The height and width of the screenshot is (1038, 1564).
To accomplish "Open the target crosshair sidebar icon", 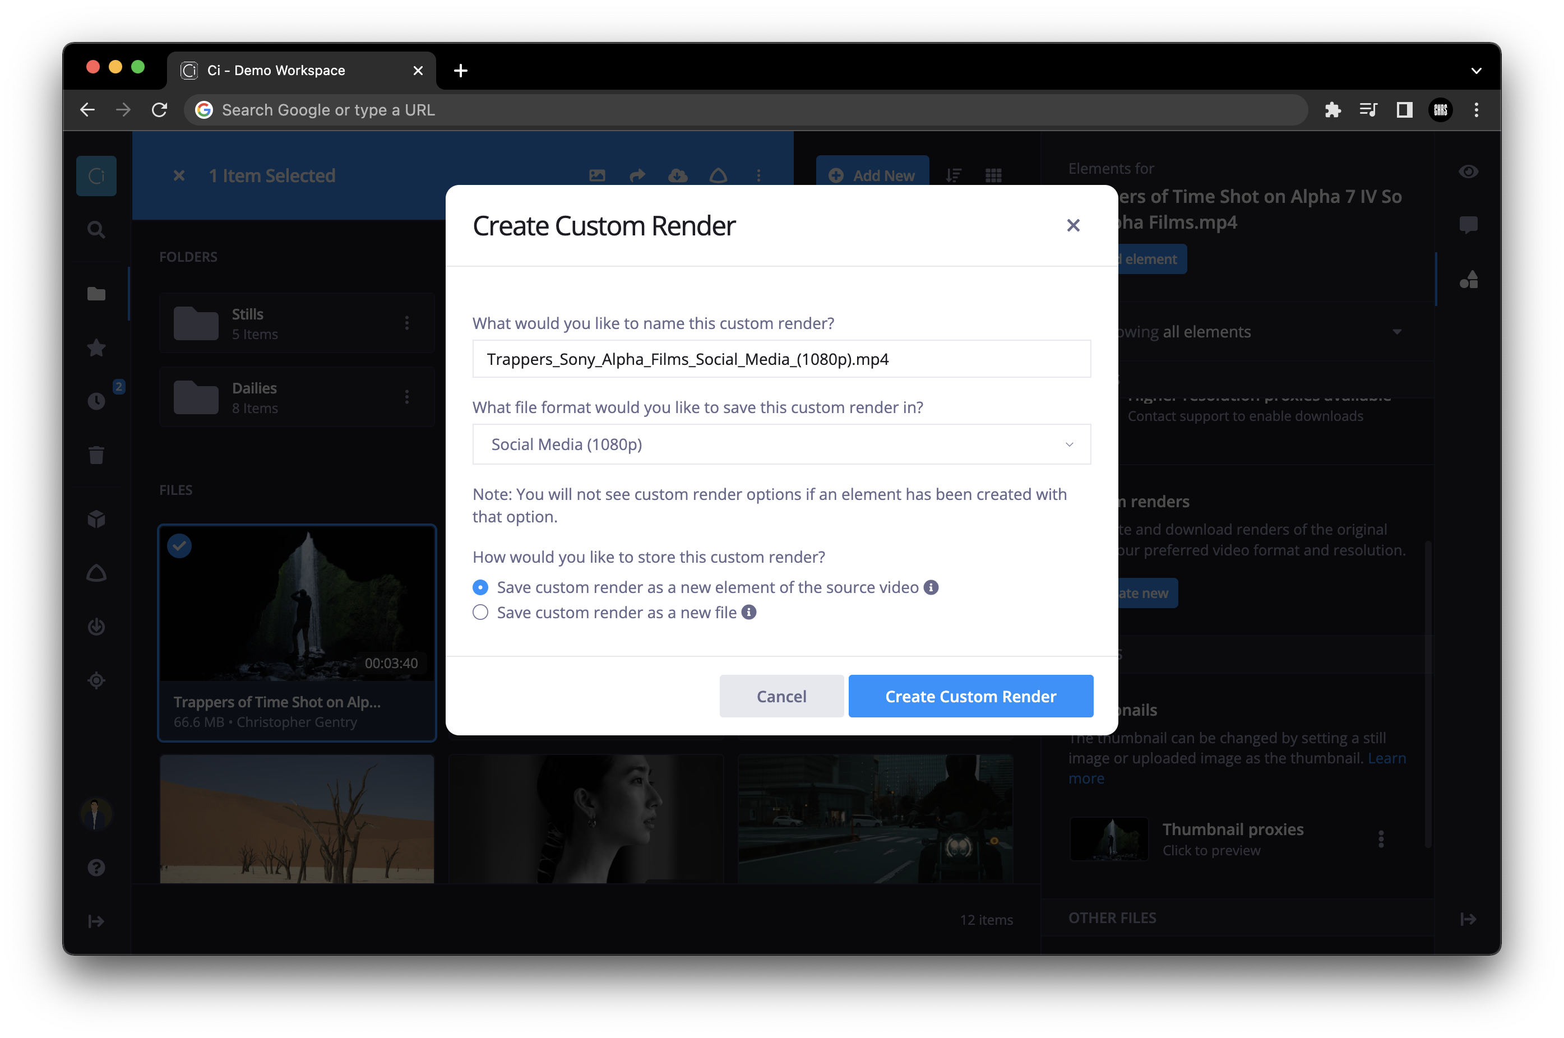I will coord(96,680).
